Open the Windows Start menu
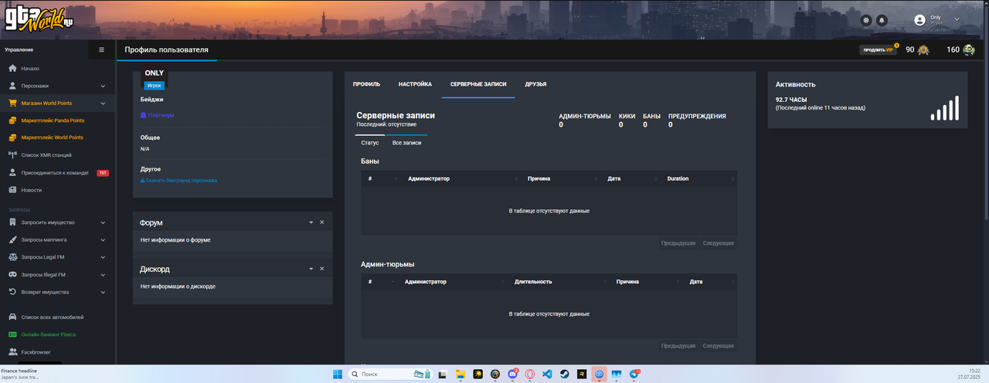989x383 pixels. click(337, 374)
